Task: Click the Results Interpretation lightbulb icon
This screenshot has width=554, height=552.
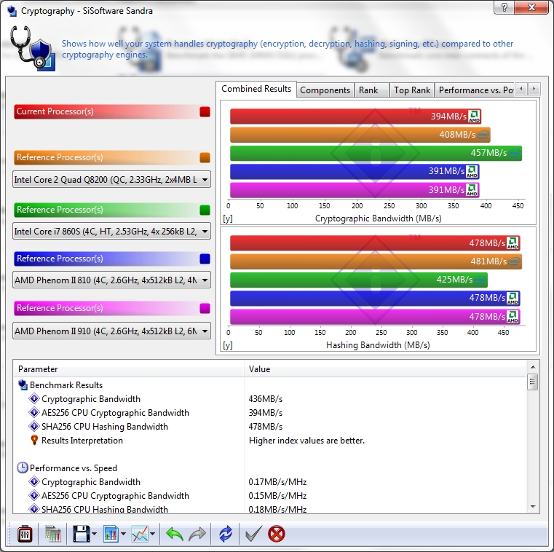Action: click(x=34, y=440)
